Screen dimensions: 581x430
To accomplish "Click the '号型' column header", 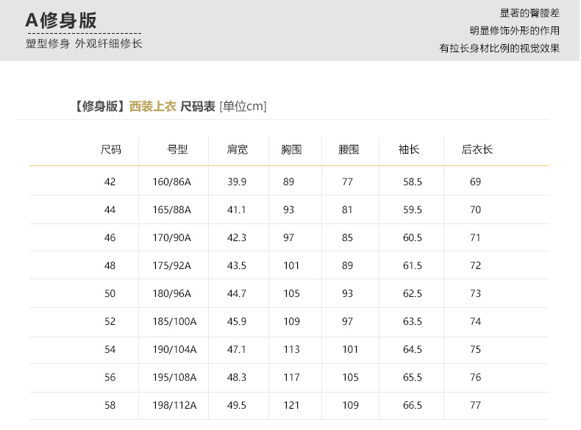I will 177,150.
